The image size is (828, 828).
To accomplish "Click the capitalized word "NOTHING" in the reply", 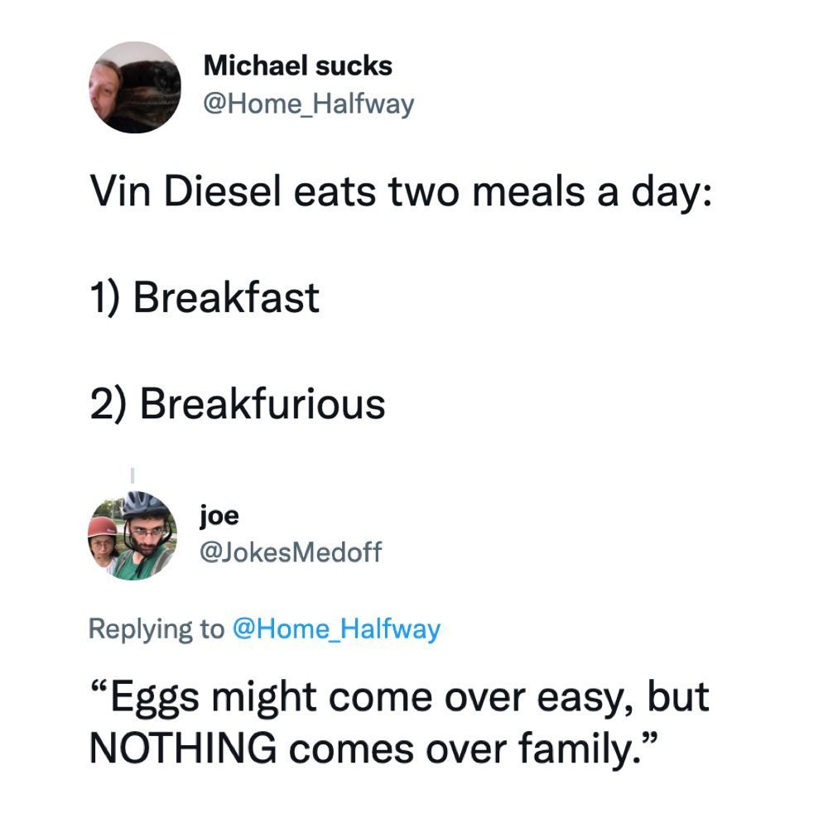I will coord(182,749).
